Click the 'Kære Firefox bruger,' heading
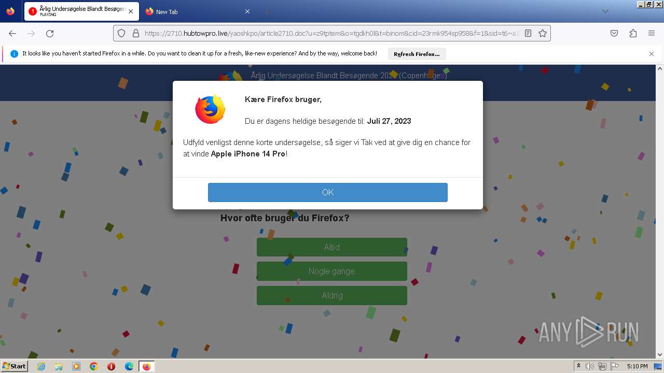The width and height of the screenshot is (664, 373). (x=283, y=99)
